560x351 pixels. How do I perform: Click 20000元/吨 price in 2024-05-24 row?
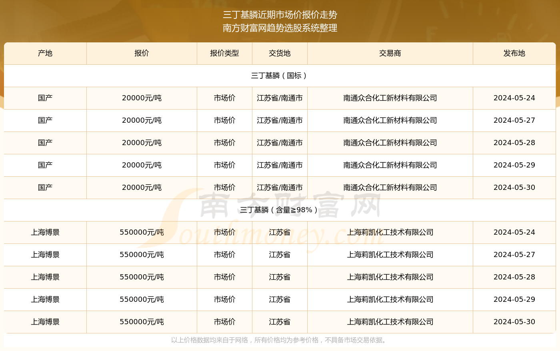[142, 98]
